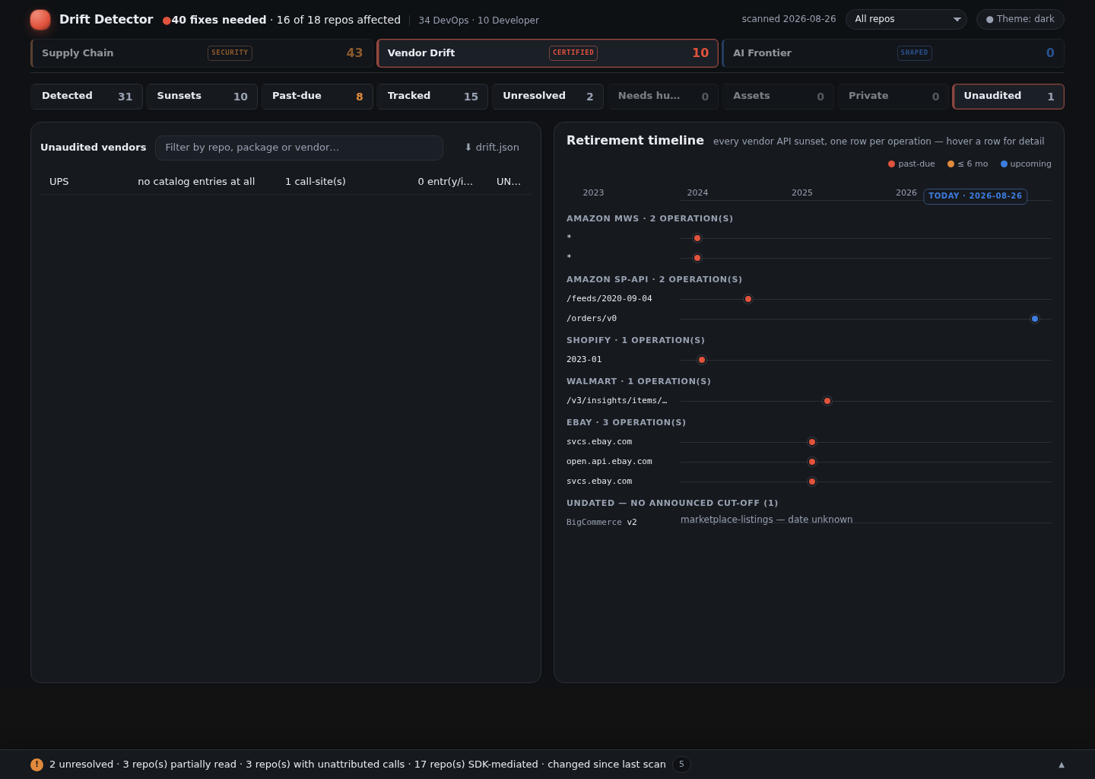Click the SECURITY badge on Supply Chain
The width and height of the screenshot is (1095, 779).
point(230,53)
